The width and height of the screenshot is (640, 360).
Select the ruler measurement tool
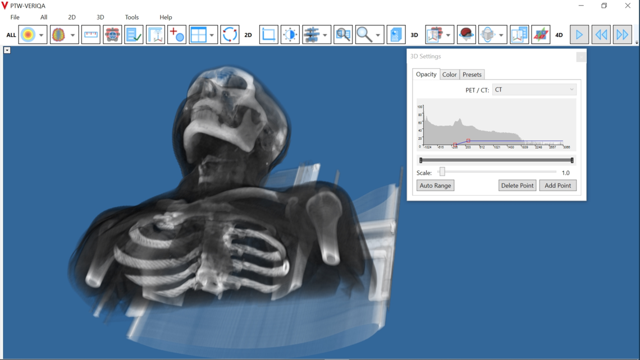point(90,34)
